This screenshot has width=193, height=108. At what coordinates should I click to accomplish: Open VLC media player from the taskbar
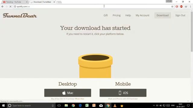coord(115,105)
